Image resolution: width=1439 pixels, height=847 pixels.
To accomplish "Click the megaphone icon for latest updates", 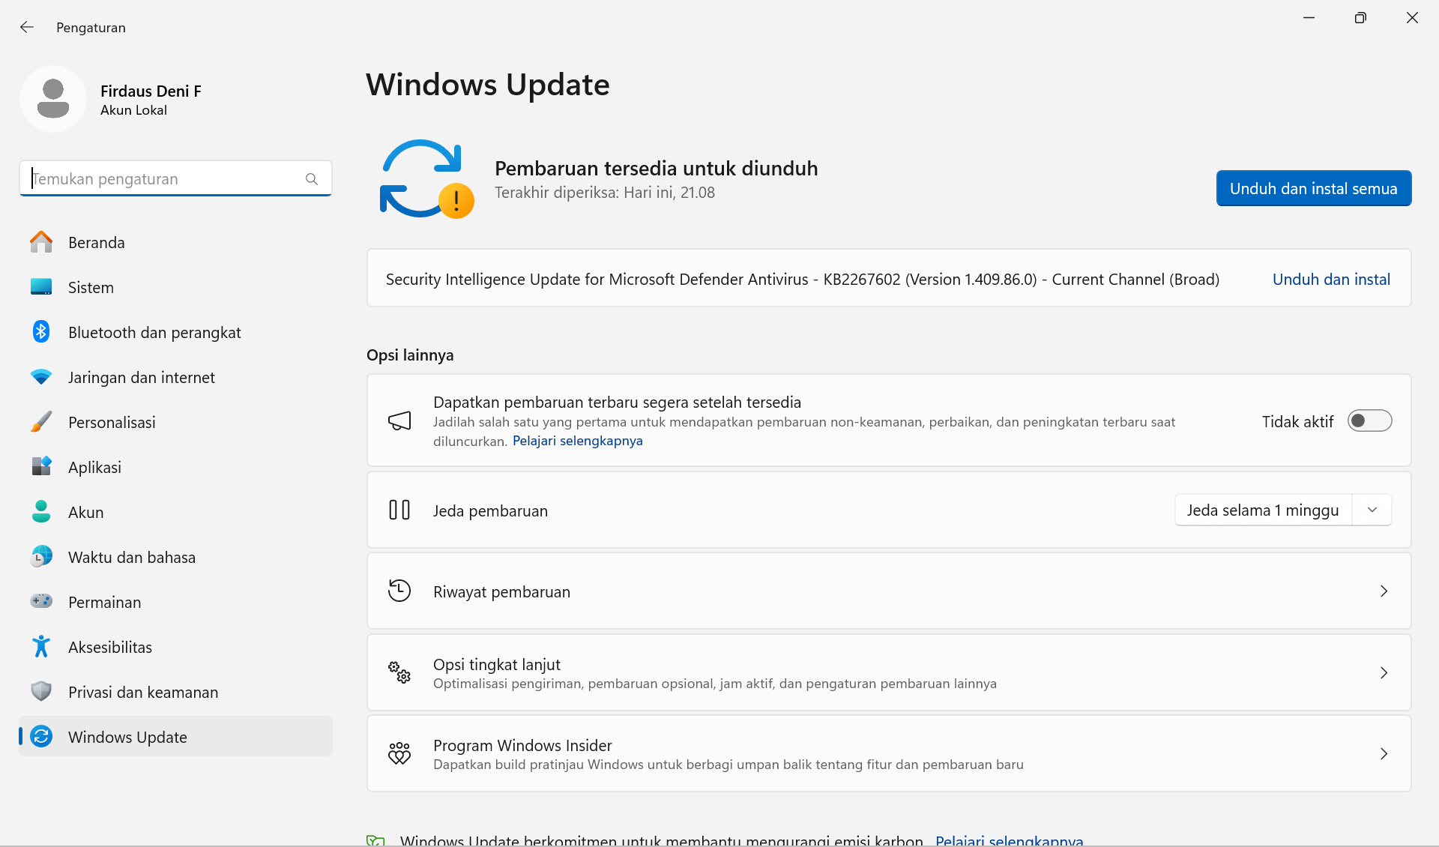I will click(x=399, y=421).
